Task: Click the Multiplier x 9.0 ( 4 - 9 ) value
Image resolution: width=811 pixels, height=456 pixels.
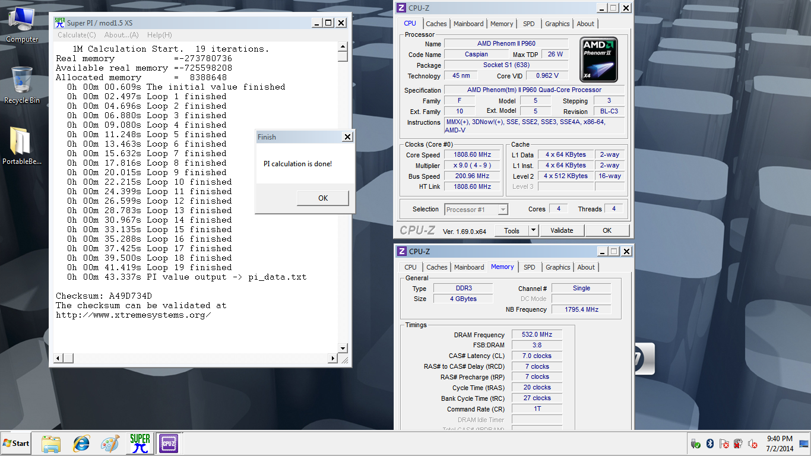Action: click(471, 165)
